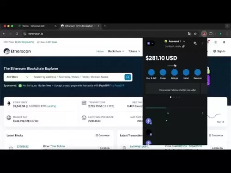This screenshot has width=231, height=173.
Task: Click the Chrome profile avatar icon
Action: [x=220, y=34]
